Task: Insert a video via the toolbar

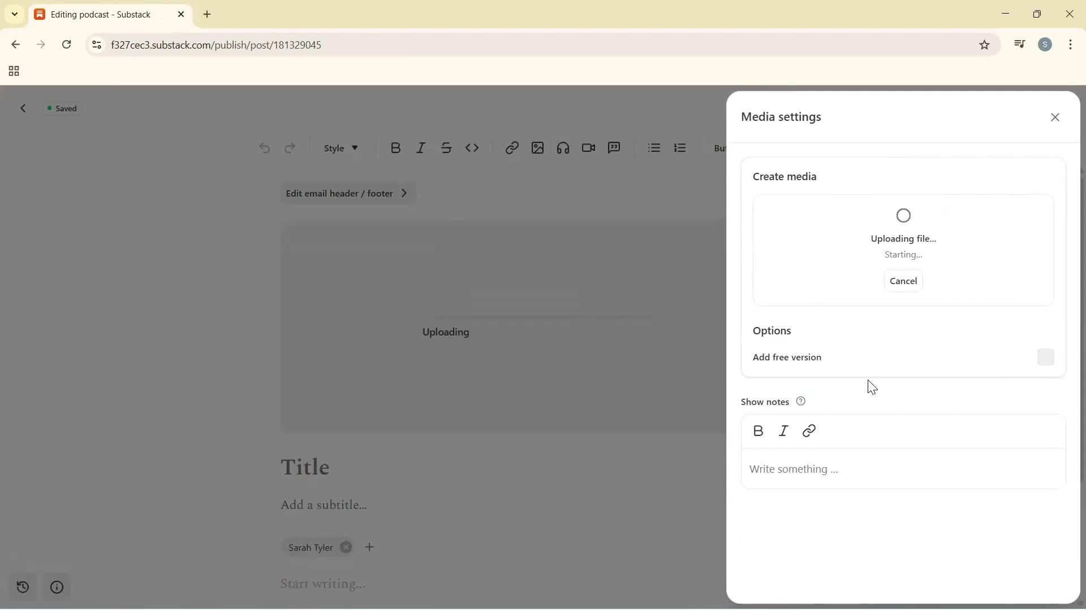Action: (588, 147)
